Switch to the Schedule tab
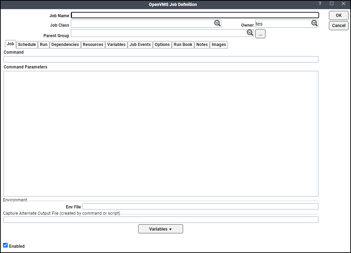 coord(27,45)
